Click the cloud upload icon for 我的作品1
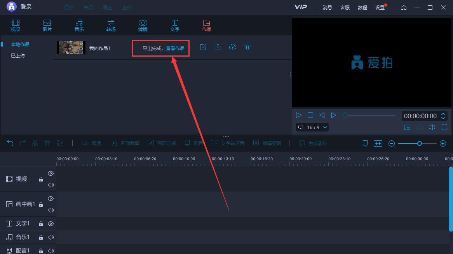This screenshot has width=453, height=254. [233, 47]
